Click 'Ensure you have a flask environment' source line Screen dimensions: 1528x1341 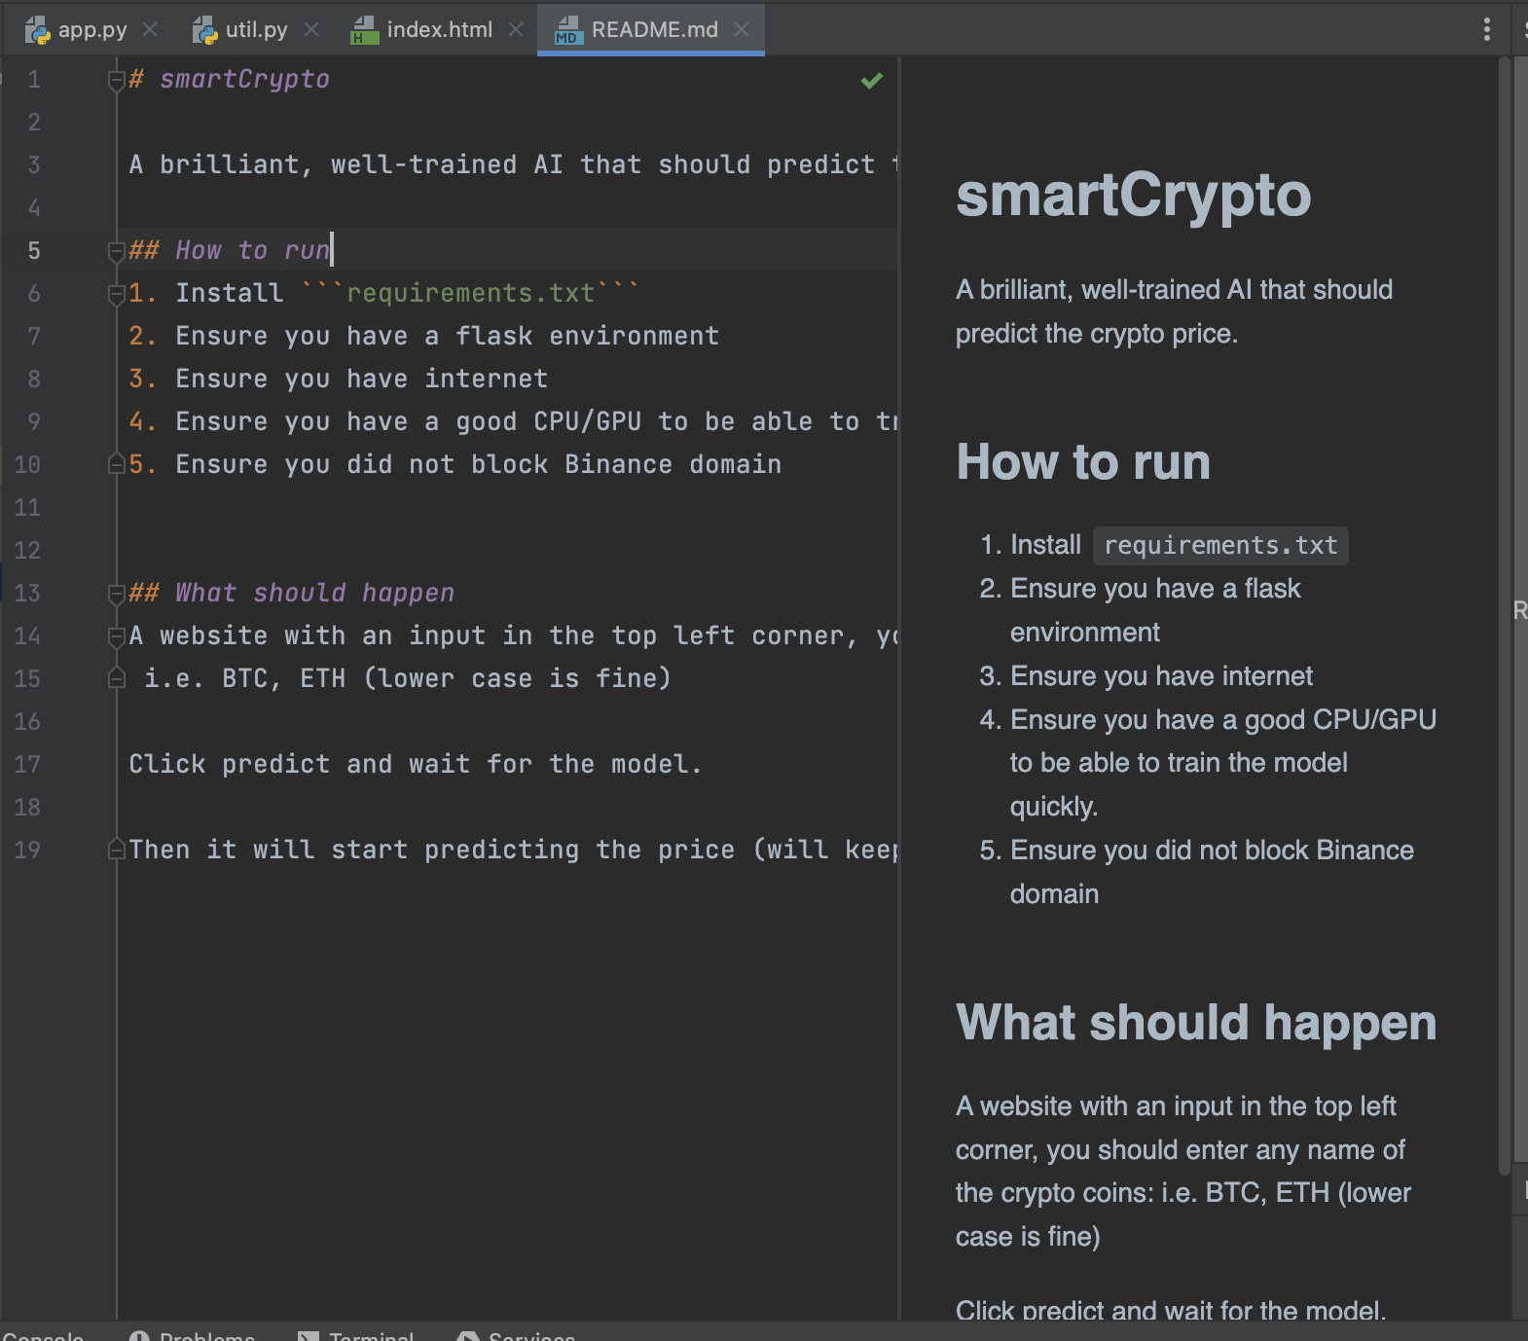[x=447, y=337]
